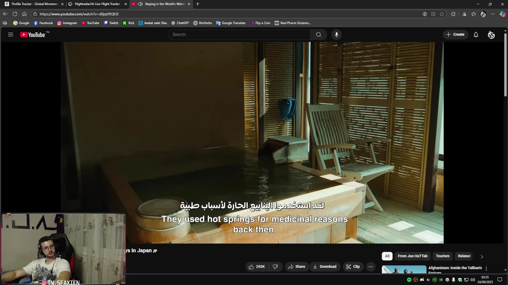Reload the current page
Screen dimensions: 508x285
coord(15,14)
